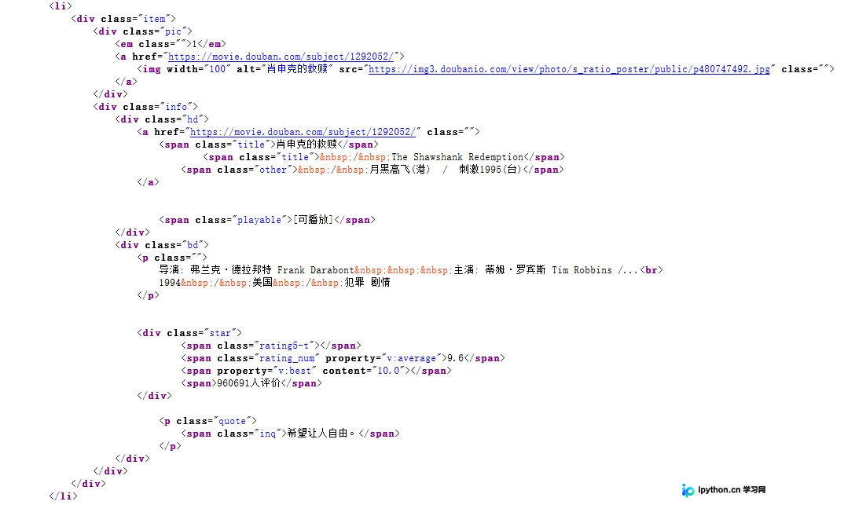Open the douban subject link inside the hd div
The height and width of the screenshot is (505, 844).
(x=303, y=132)
